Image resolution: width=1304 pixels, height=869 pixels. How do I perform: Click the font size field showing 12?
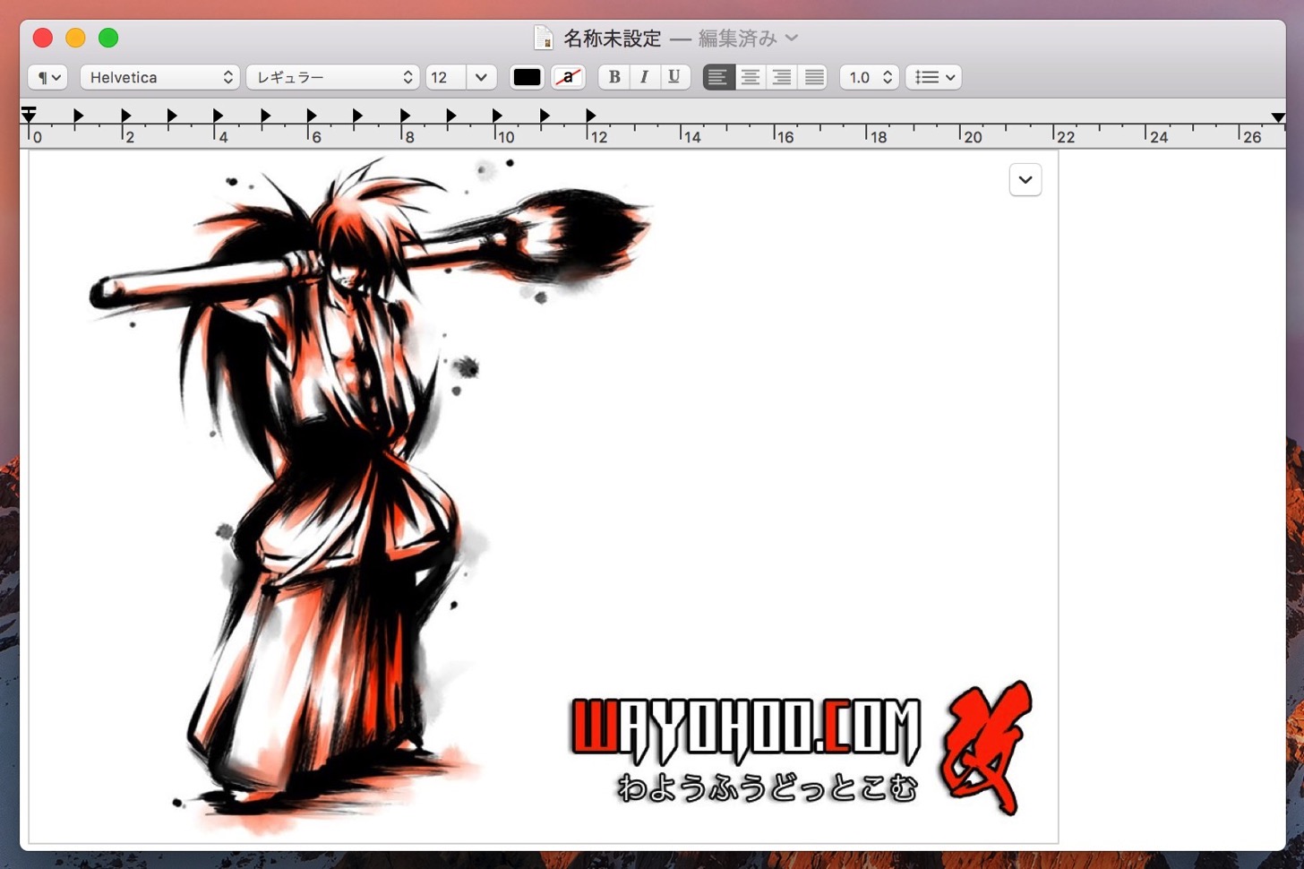coord(445,77)
